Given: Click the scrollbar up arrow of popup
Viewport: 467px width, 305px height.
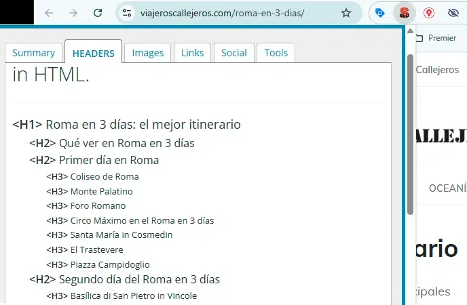Looking at the screenshot, I should [410, 31].
